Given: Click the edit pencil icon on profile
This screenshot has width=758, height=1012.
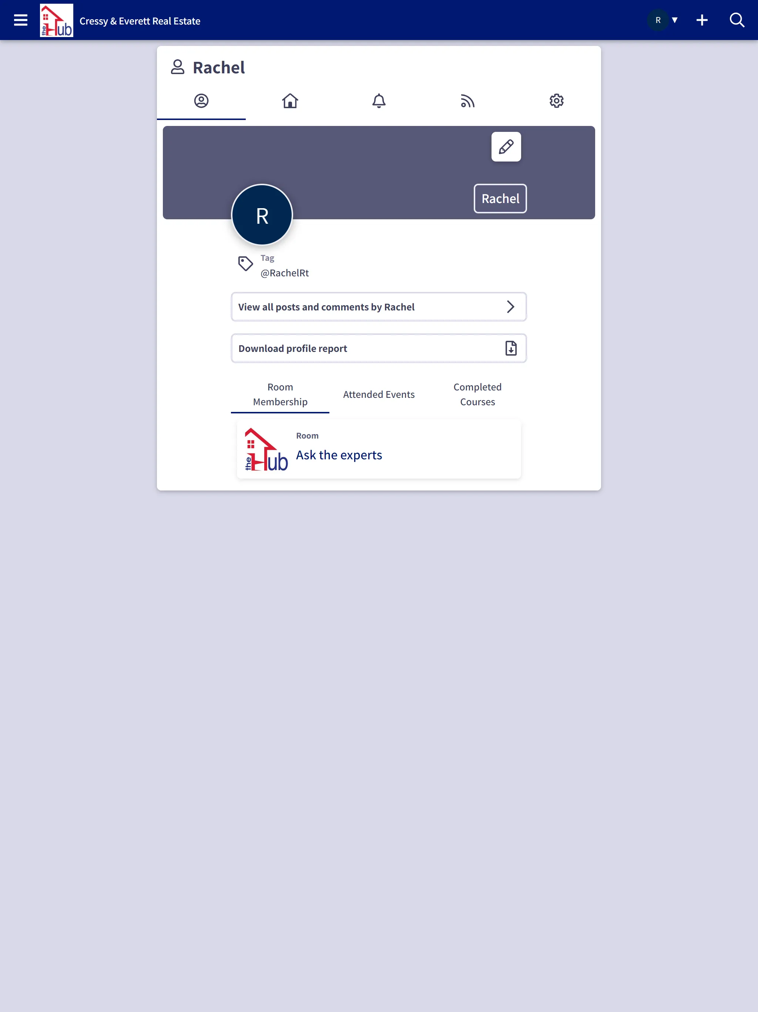Looking at the screenshot, I should [506, 147].
